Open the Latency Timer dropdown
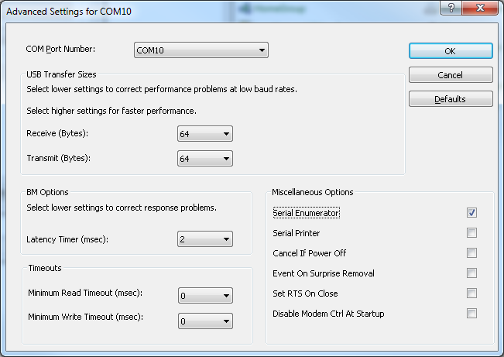Screen dimensions: 504x357 point(204,239)
